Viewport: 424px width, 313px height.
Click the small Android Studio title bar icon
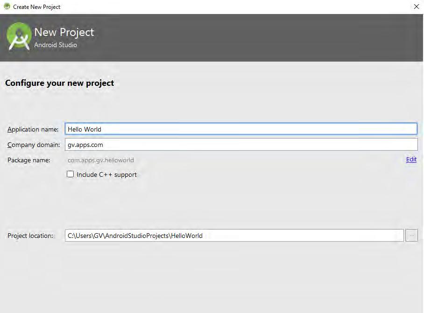click(x=7, y=6)
